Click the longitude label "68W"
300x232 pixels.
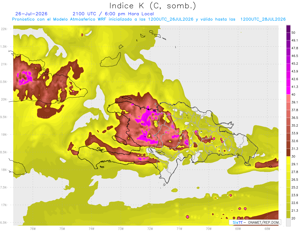click(x=267, y=228)
